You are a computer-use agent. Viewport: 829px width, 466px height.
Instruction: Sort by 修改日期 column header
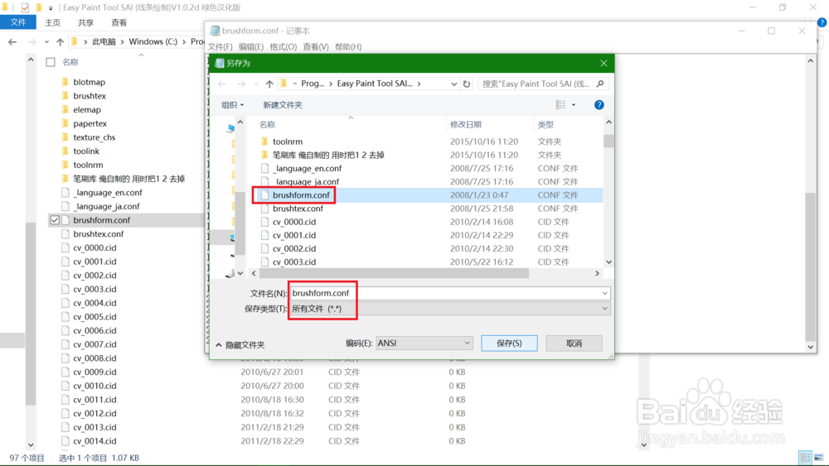pyautogui.click(x=466, y=124)
